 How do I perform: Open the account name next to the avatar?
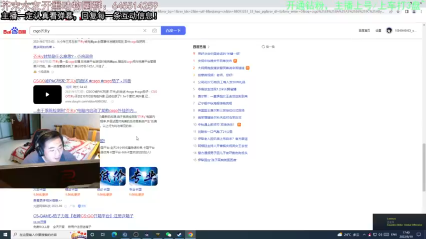click(405, 31)
